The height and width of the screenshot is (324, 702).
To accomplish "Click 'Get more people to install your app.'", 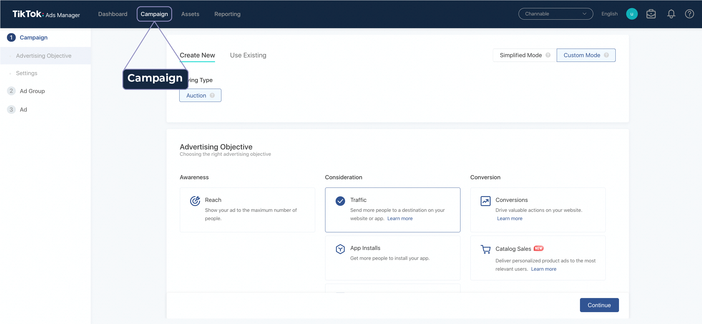I will coord(390,258).
